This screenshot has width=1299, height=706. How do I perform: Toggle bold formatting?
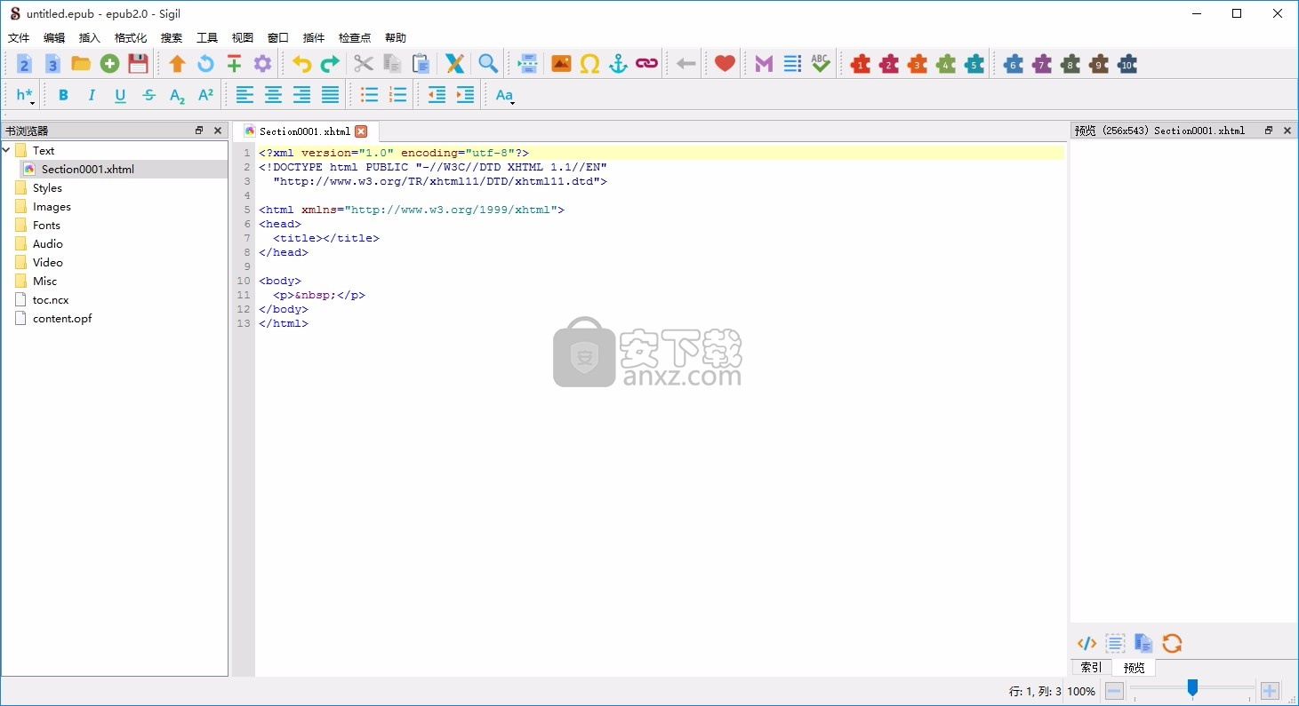pyautogui.click(x=63, y=95)
